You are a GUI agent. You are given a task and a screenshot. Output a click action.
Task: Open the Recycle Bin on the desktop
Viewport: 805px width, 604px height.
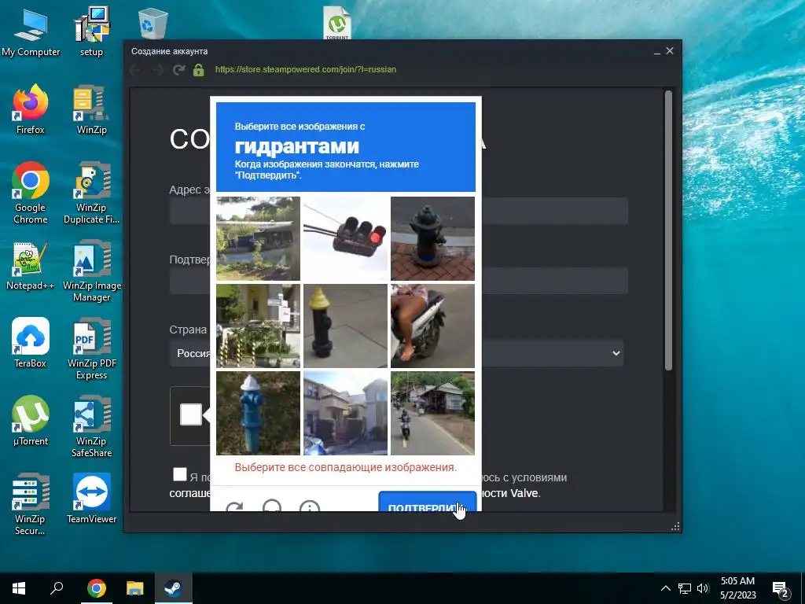[153, 24]
